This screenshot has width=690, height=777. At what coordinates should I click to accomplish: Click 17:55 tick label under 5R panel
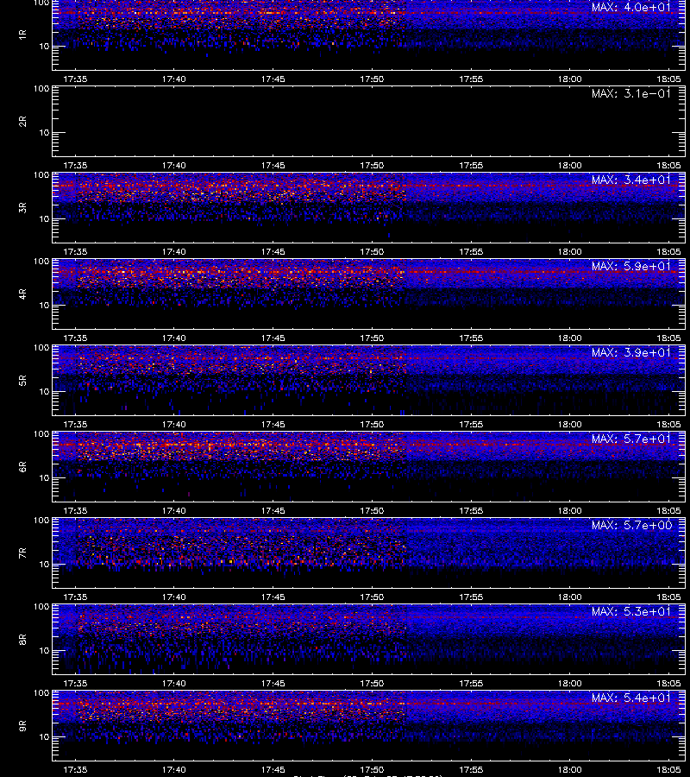tap(471, 424)
